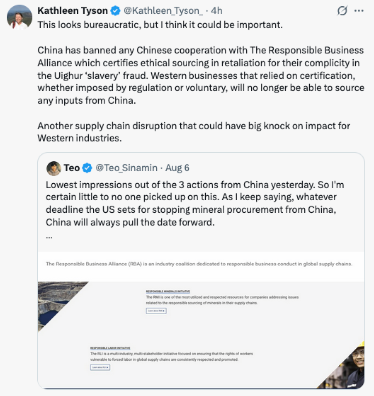Open Kathleen Tyson display name link

pyautogui.click(x=73, y=11)
